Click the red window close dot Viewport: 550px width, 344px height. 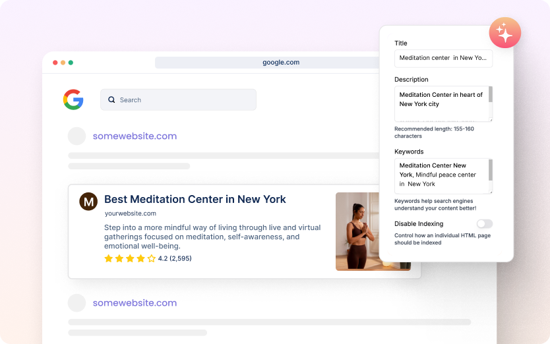(55, 63)
